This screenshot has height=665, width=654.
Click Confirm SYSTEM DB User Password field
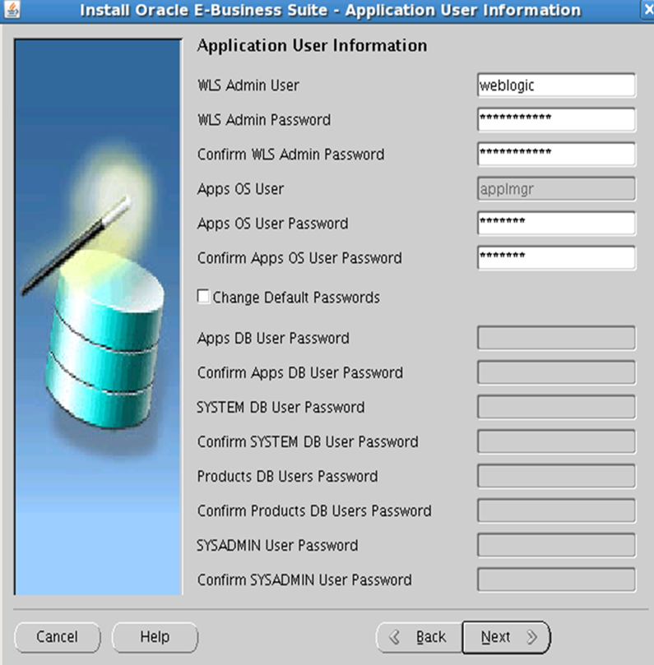(556, 441)
